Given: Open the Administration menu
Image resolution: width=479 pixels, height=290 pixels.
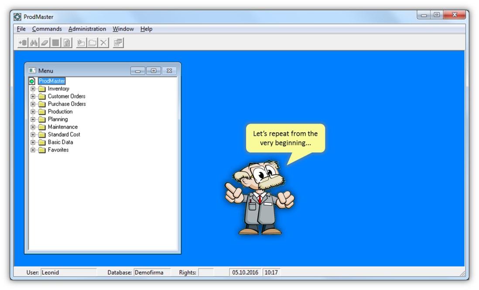Looking at the screenshot, I should [x=87, y=29].
